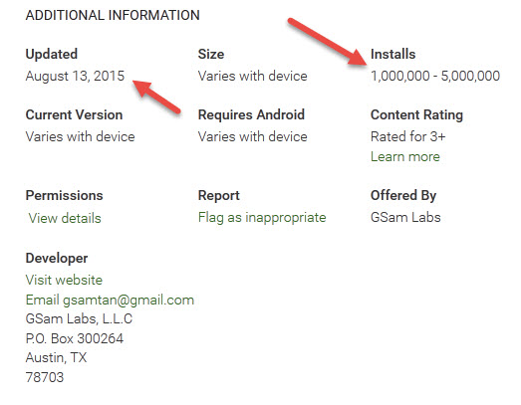Click the Installs heading
The height and width of the screenshot is (405, 521).
(x=392, y=54)
